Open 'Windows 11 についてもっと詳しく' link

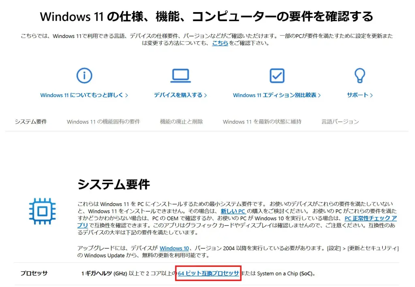tap(84, 95)
